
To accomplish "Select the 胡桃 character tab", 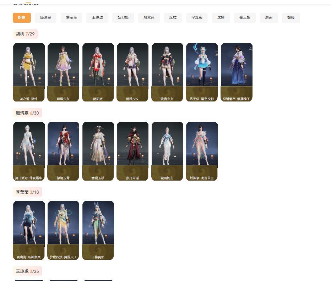I will (22, 18).
